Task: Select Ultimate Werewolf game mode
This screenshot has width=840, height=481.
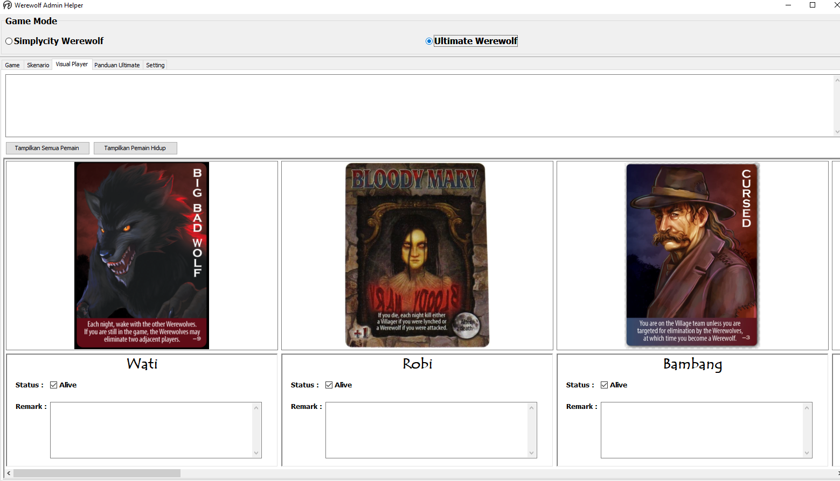Action: [x=429, y=41]
